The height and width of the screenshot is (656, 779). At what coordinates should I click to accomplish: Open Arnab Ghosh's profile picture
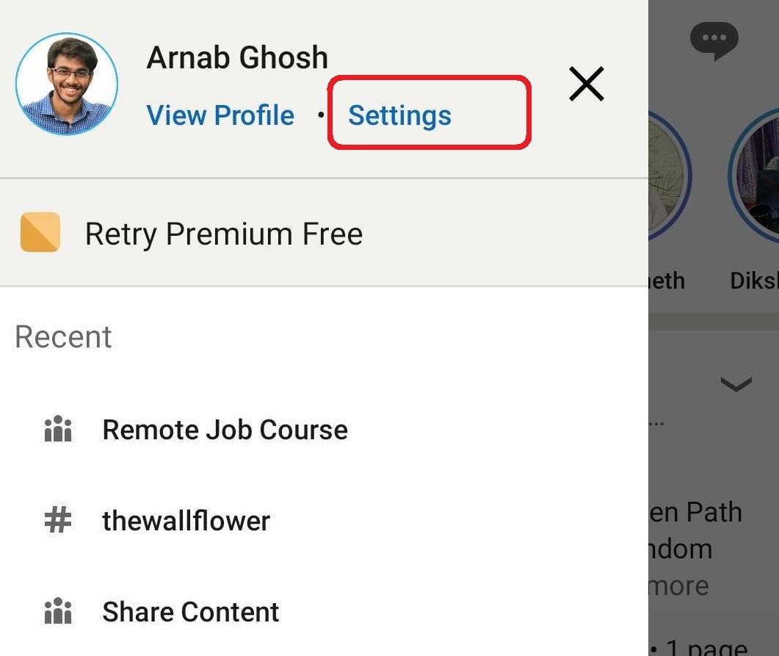click(x=66, y=83)
